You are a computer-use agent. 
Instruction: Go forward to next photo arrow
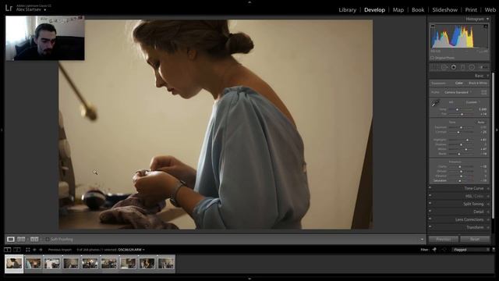[x=41, y=250]
